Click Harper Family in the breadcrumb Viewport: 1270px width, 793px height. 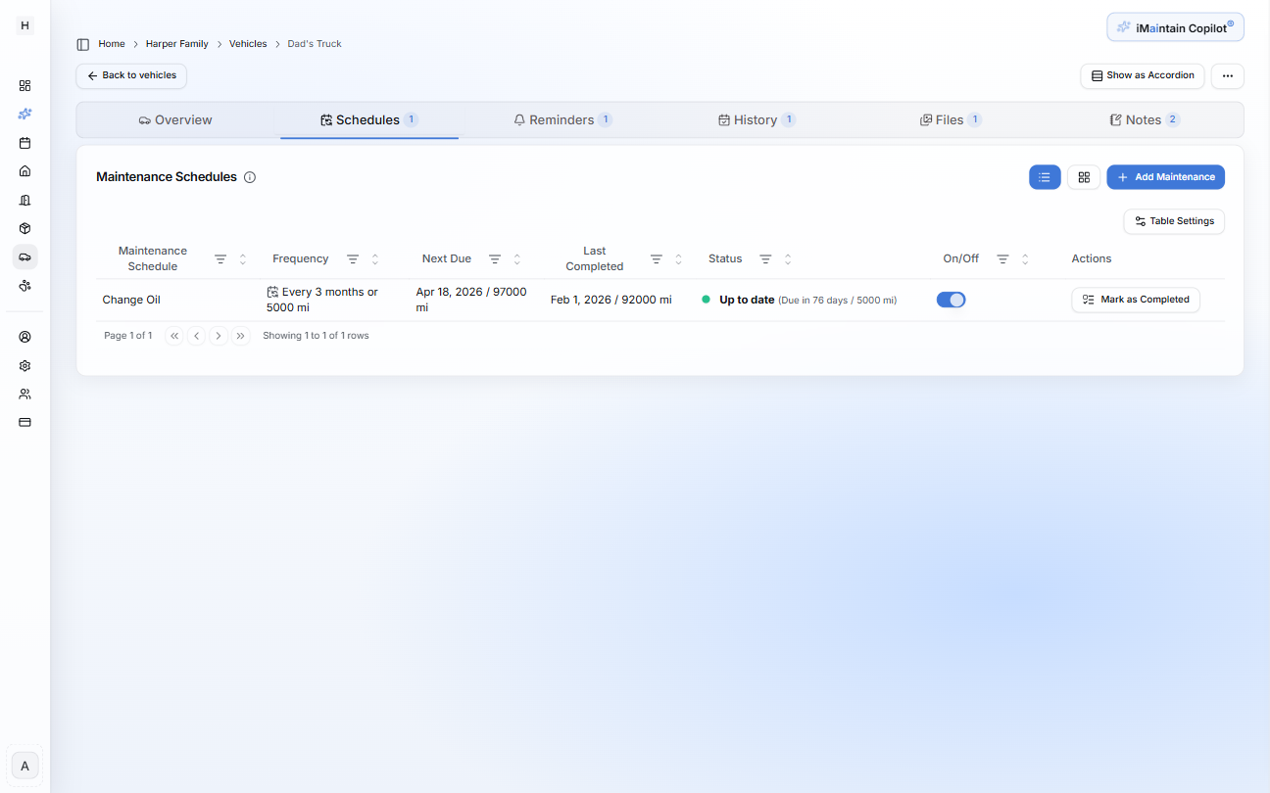pyautogui.click(x=176, y=44)
